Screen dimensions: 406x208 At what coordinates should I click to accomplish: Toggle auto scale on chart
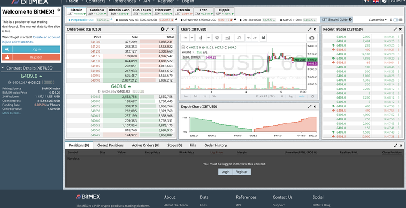[x=302, y=96]
